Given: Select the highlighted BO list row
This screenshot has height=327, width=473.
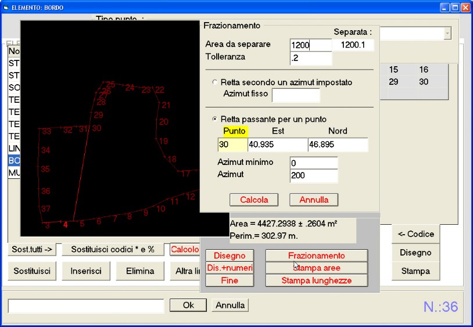Looking at the screenshot, I should (x=14, y=160).
